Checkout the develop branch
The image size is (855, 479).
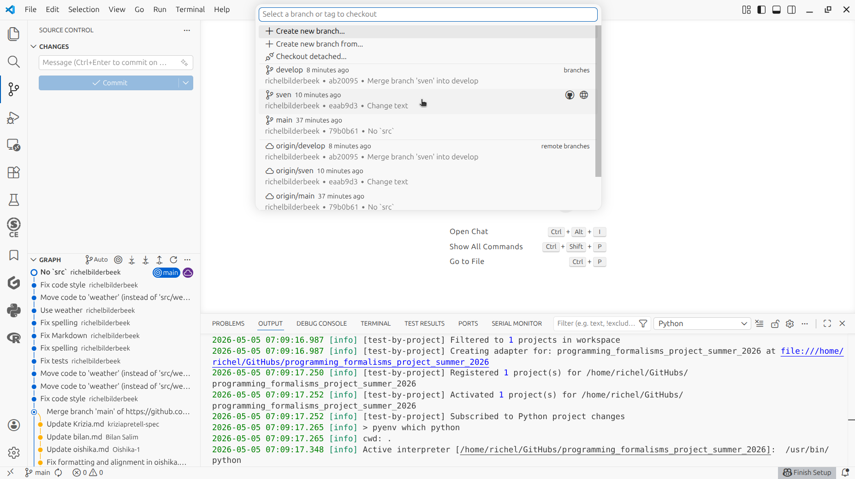tap(427, 76)
